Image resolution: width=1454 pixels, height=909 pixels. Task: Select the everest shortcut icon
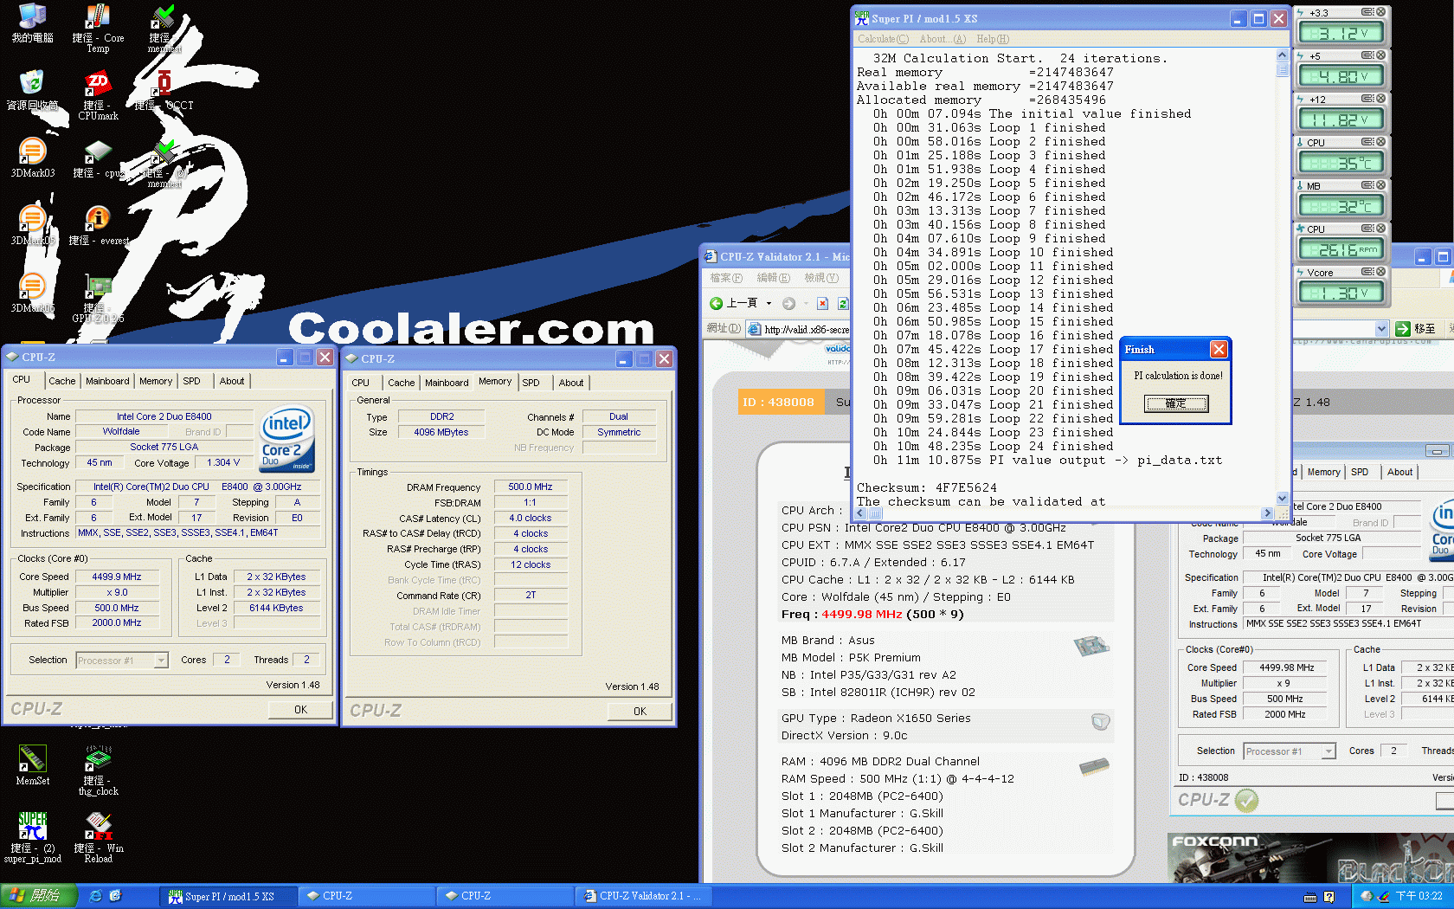click(x=98, y=226)
